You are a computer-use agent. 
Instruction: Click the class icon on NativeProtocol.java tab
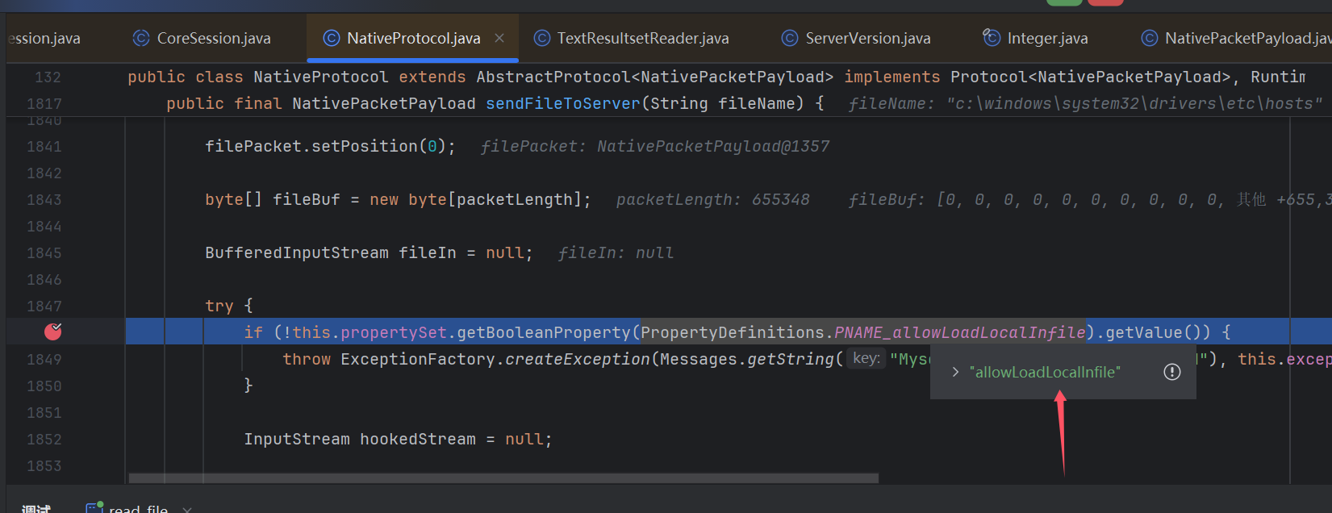331,38
